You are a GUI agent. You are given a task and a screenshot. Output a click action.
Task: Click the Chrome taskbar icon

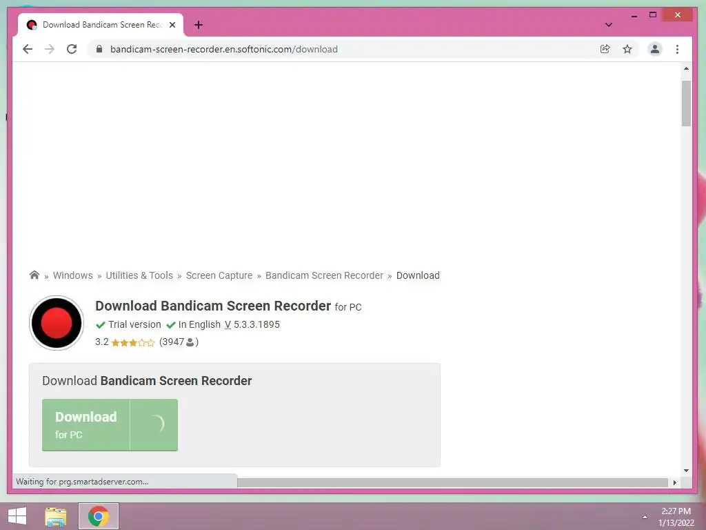[99, 516]
